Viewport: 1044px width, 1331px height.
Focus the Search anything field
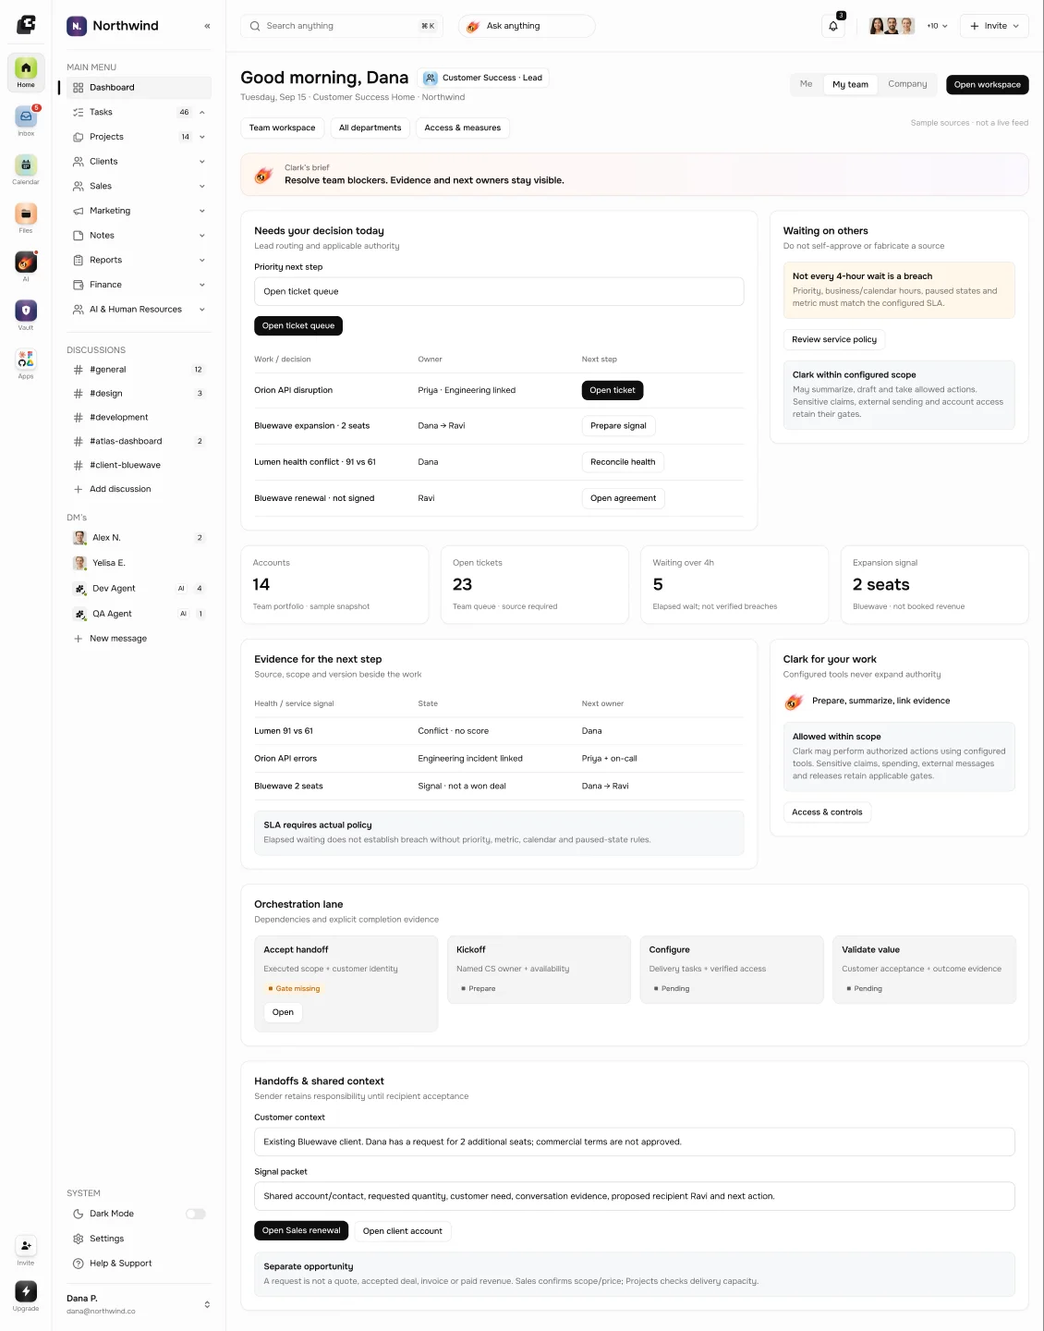coord(342,26)
